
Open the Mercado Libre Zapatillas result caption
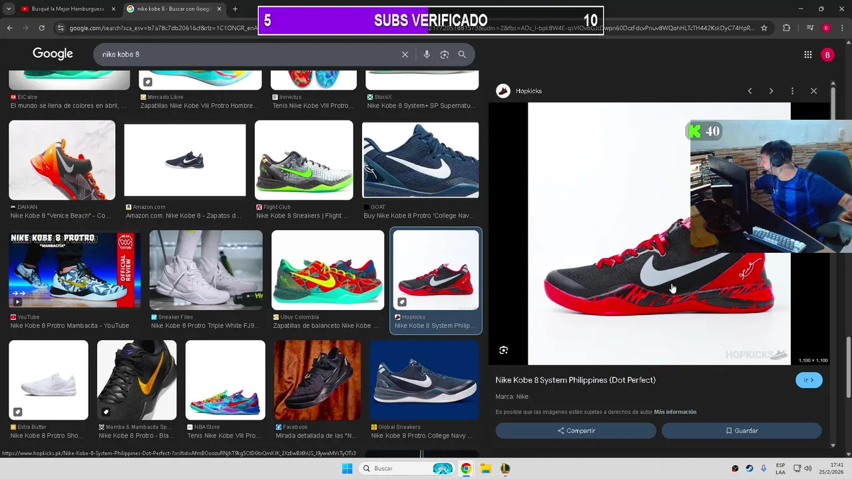(x=199, y=105)
